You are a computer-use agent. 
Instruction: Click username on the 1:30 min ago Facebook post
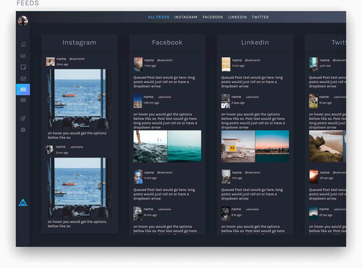point(165,97)
